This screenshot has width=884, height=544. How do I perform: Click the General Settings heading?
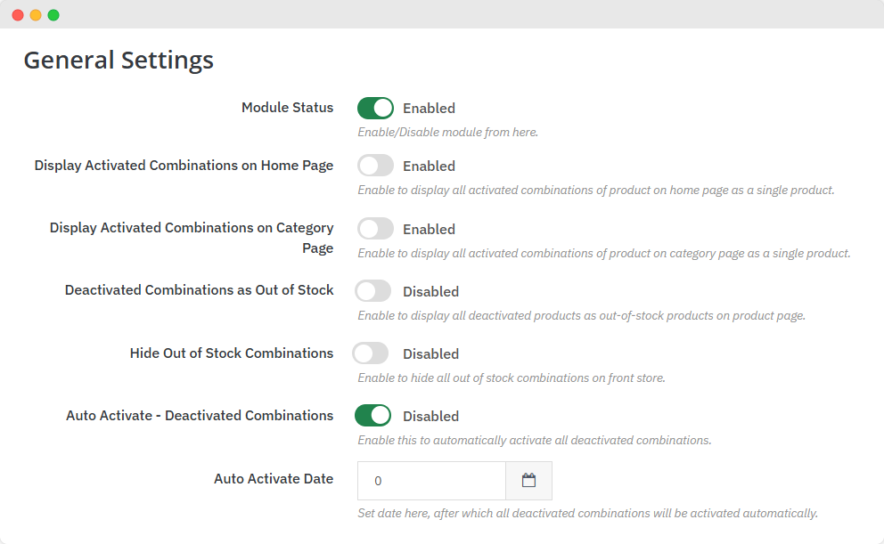119,60
